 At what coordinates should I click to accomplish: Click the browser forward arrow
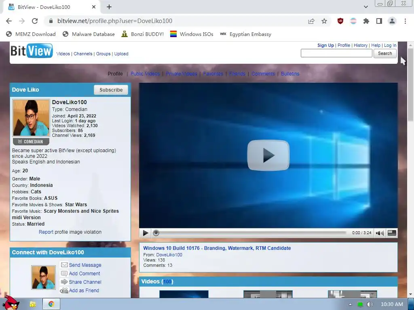(x=22, y=21)
